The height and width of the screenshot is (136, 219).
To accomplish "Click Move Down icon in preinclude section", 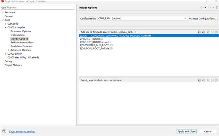I will click(x=216, y=80).
